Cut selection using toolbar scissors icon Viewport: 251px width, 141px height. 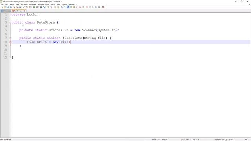point(24,7)
